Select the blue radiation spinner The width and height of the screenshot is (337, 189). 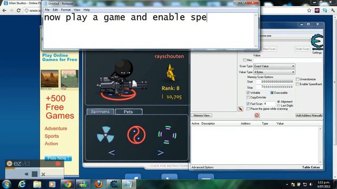(x=105, y=134)
